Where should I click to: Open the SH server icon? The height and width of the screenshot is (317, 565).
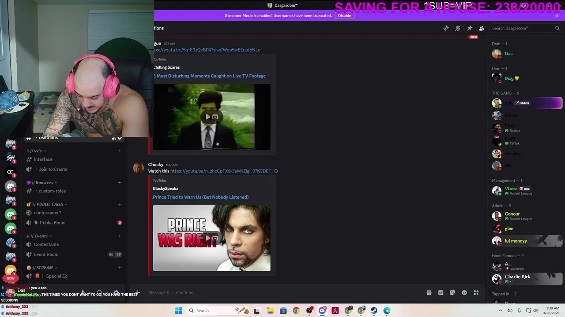coord(11,158)
